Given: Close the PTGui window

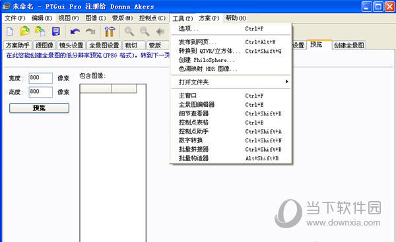Looking at the screenshot, I should (389, 7).
